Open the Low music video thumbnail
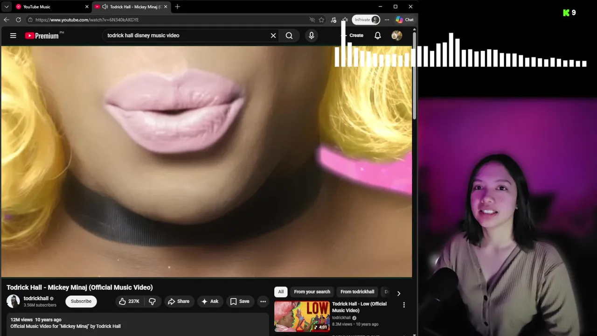Image resolution: width=597 pixels, height=336 pixels. tap(302, 316)
